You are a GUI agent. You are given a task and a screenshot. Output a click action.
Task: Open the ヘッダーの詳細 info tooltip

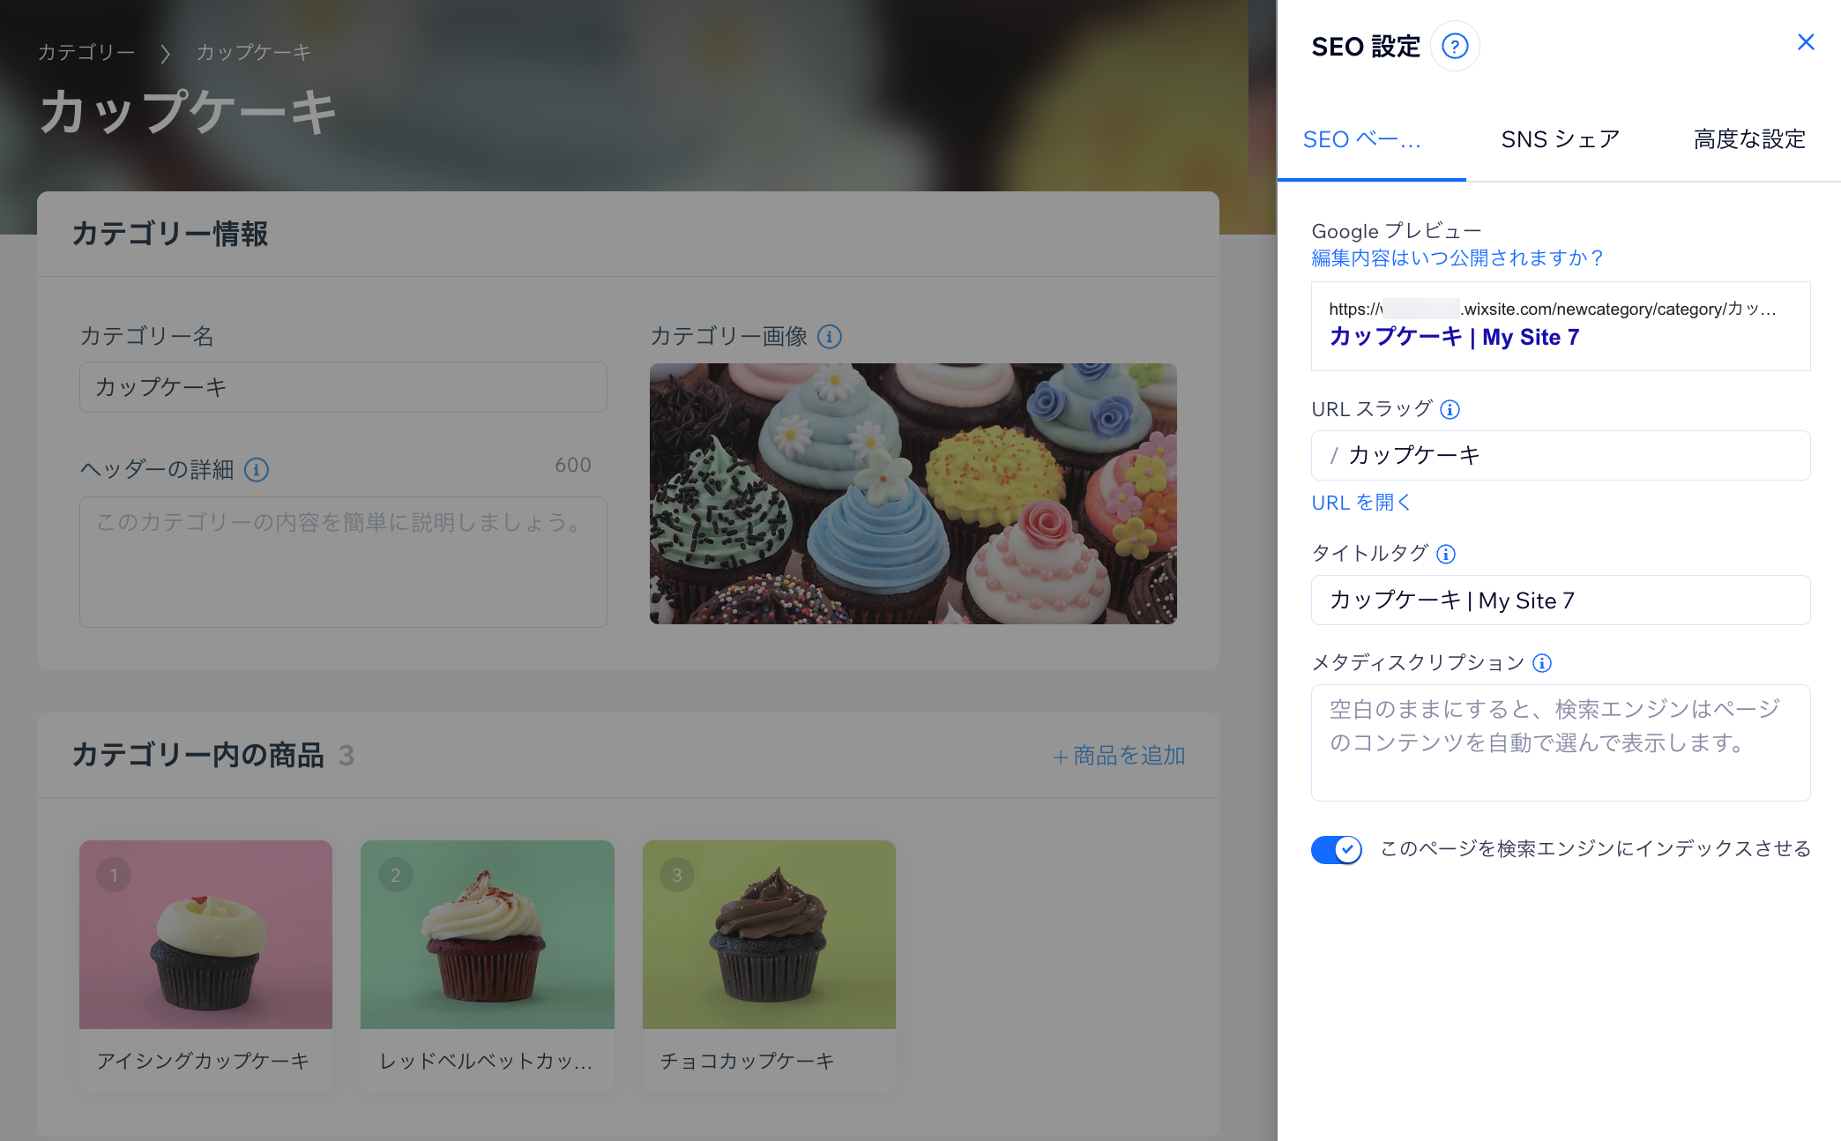pos(256,470)
